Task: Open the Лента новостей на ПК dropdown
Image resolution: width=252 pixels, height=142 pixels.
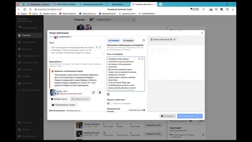Action: coord(163,39)
